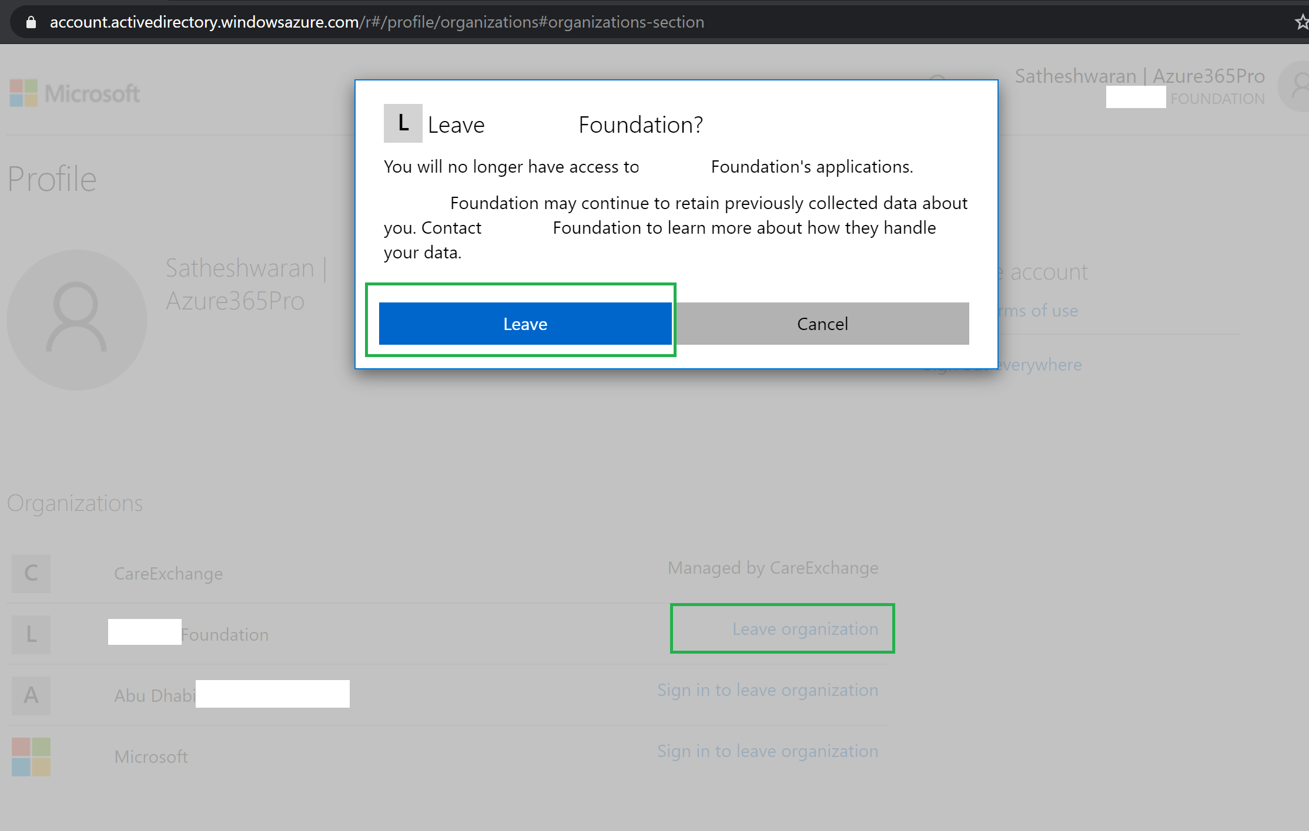Click the CareExchange organization name

point(169,574)
